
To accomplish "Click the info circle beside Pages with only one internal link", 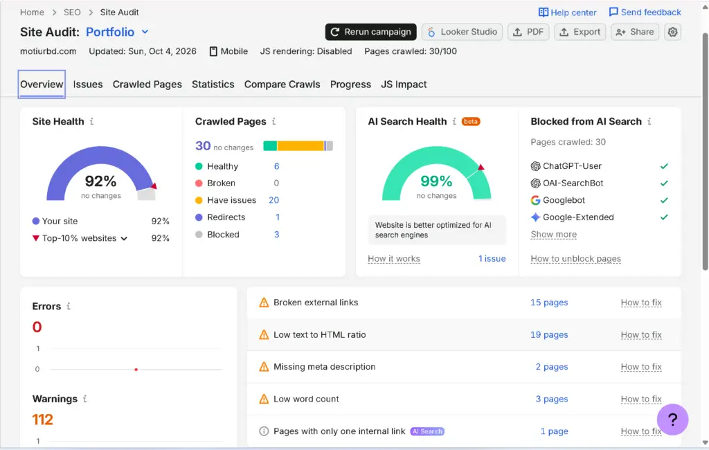I will coord(264,431).
